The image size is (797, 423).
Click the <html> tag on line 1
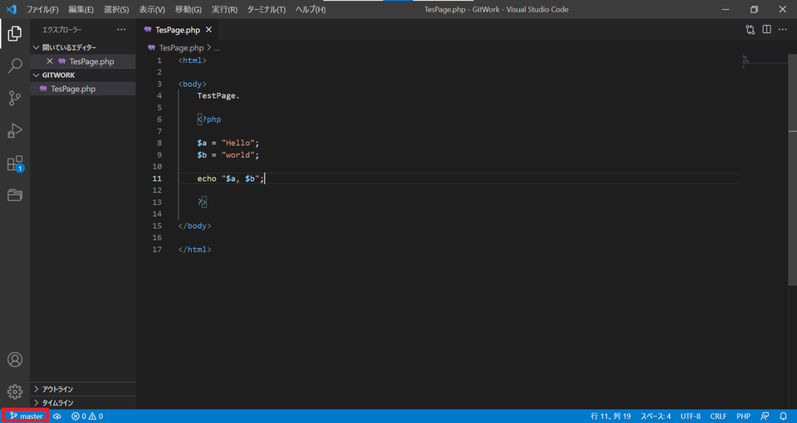click(193, 61)
